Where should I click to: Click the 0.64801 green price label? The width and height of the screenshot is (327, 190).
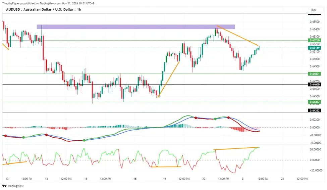(315, 74)
